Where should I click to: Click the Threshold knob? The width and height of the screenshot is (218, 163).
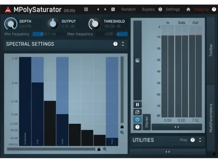(x=94, y=24)
